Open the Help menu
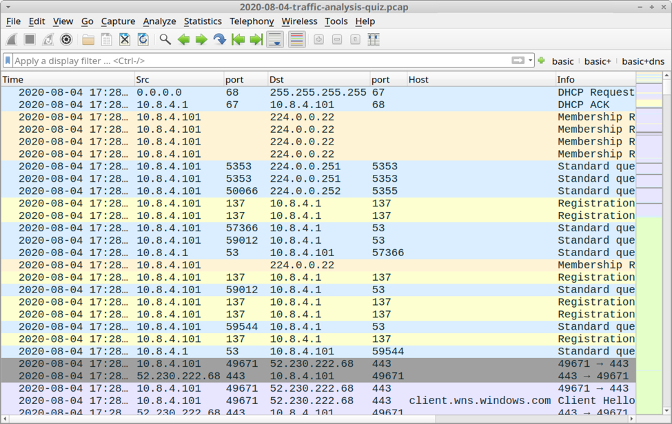The image size is (672, 424). 365,21
